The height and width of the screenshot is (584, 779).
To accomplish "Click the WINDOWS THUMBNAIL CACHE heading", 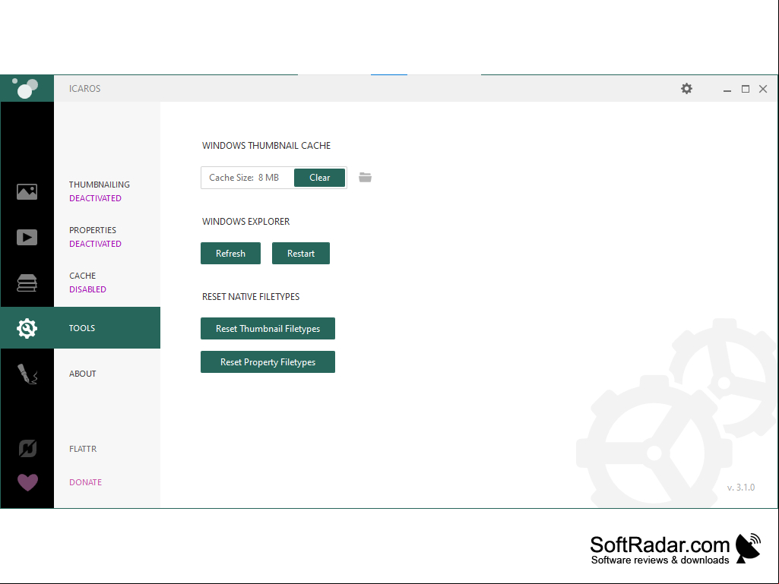I will pos(266,146).
